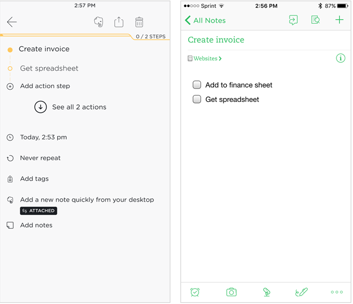353x304 pixels.
Task: Tap the Bluetooth icon in the status bar
Action: pos(320,6)
